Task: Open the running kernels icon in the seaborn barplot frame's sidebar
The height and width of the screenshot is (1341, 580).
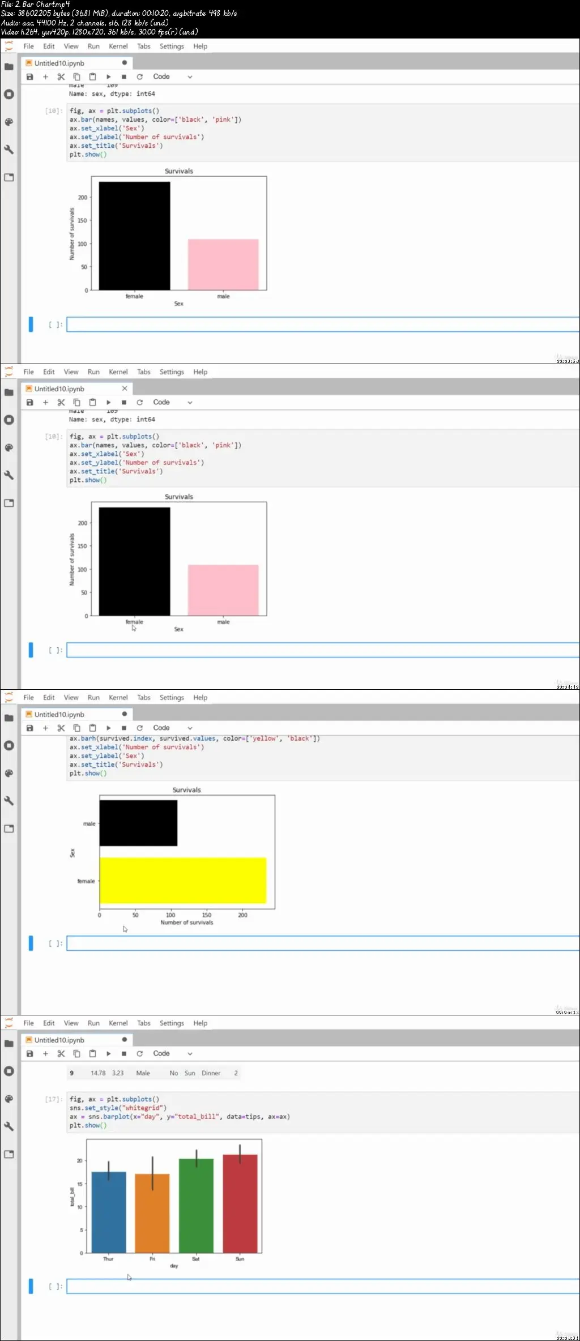Action: click(x=9, y=1071)
